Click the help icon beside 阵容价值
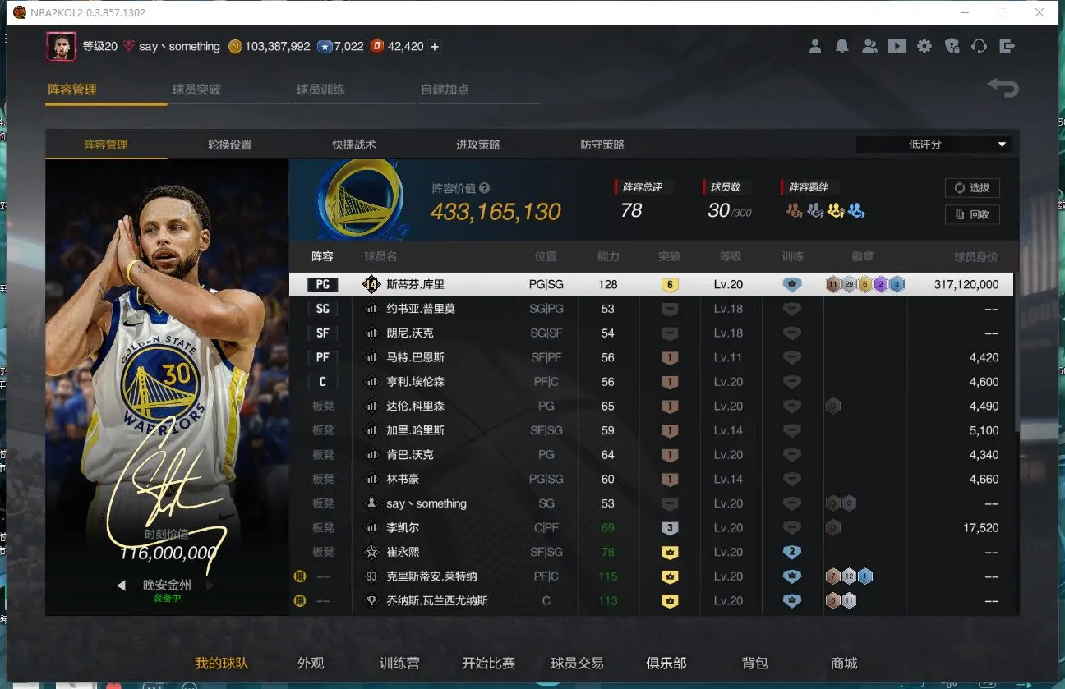 [x=485, y=188]
